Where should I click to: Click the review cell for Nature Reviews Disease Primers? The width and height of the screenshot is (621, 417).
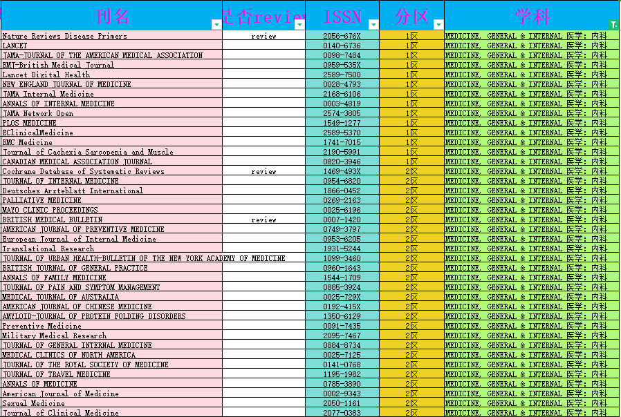coord(263,36)
